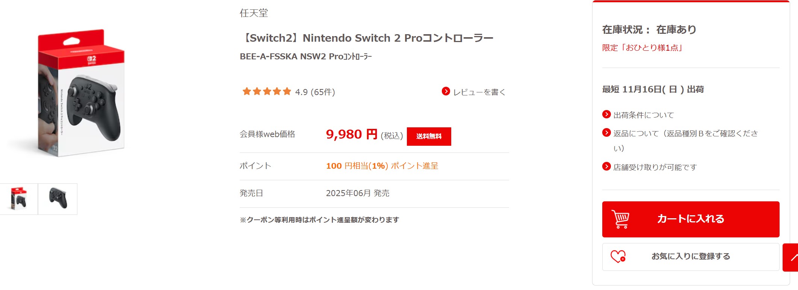This screenshot has width=798, height=290.
Task: Click the red chevron icon before 返品について
Action: click(606, 133)
